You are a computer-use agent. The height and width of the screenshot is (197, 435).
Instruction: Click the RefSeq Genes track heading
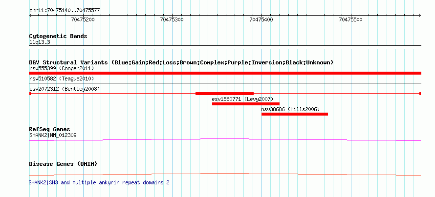[49, 129]
